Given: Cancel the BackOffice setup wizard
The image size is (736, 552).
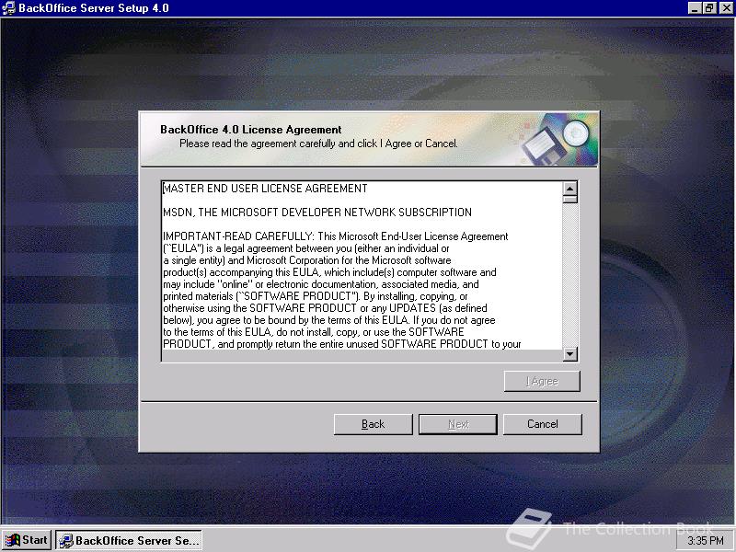Looking at the screenshot, I should click(x=543, y=424).
